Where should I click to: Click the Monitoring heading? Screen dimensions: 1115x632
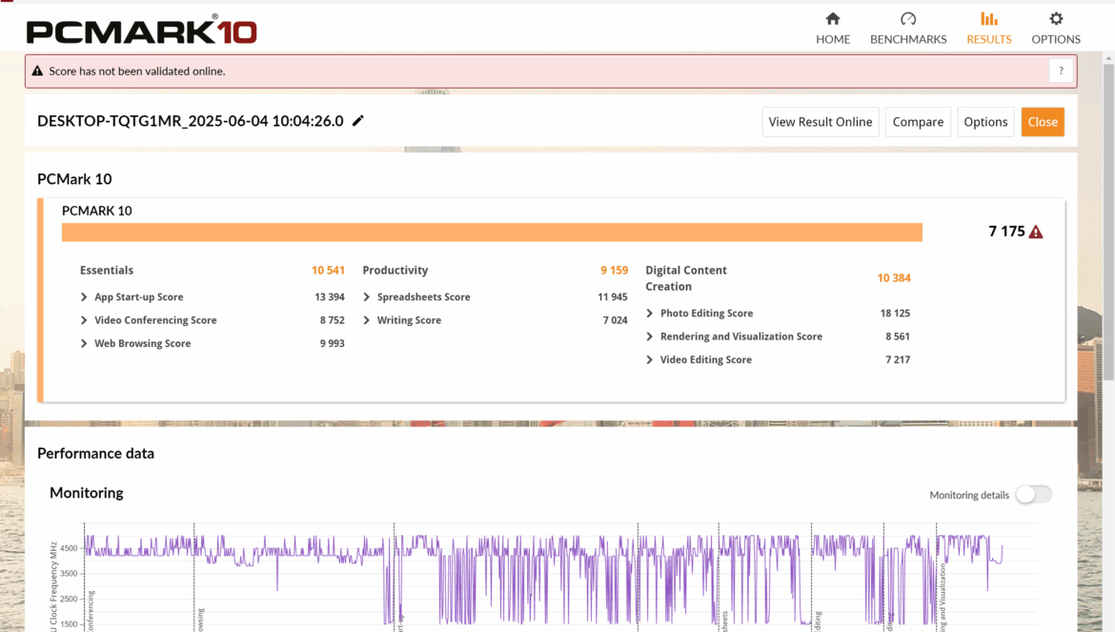pos(87,493)
